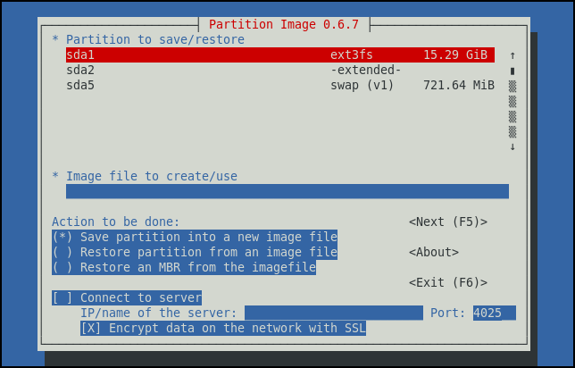Choose Save partition into a new image file
This screenshot has height=368, width=575.
[x=195, y=237]
